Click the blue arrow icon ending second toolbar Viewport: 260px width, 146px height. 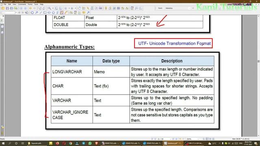[88, 13]
